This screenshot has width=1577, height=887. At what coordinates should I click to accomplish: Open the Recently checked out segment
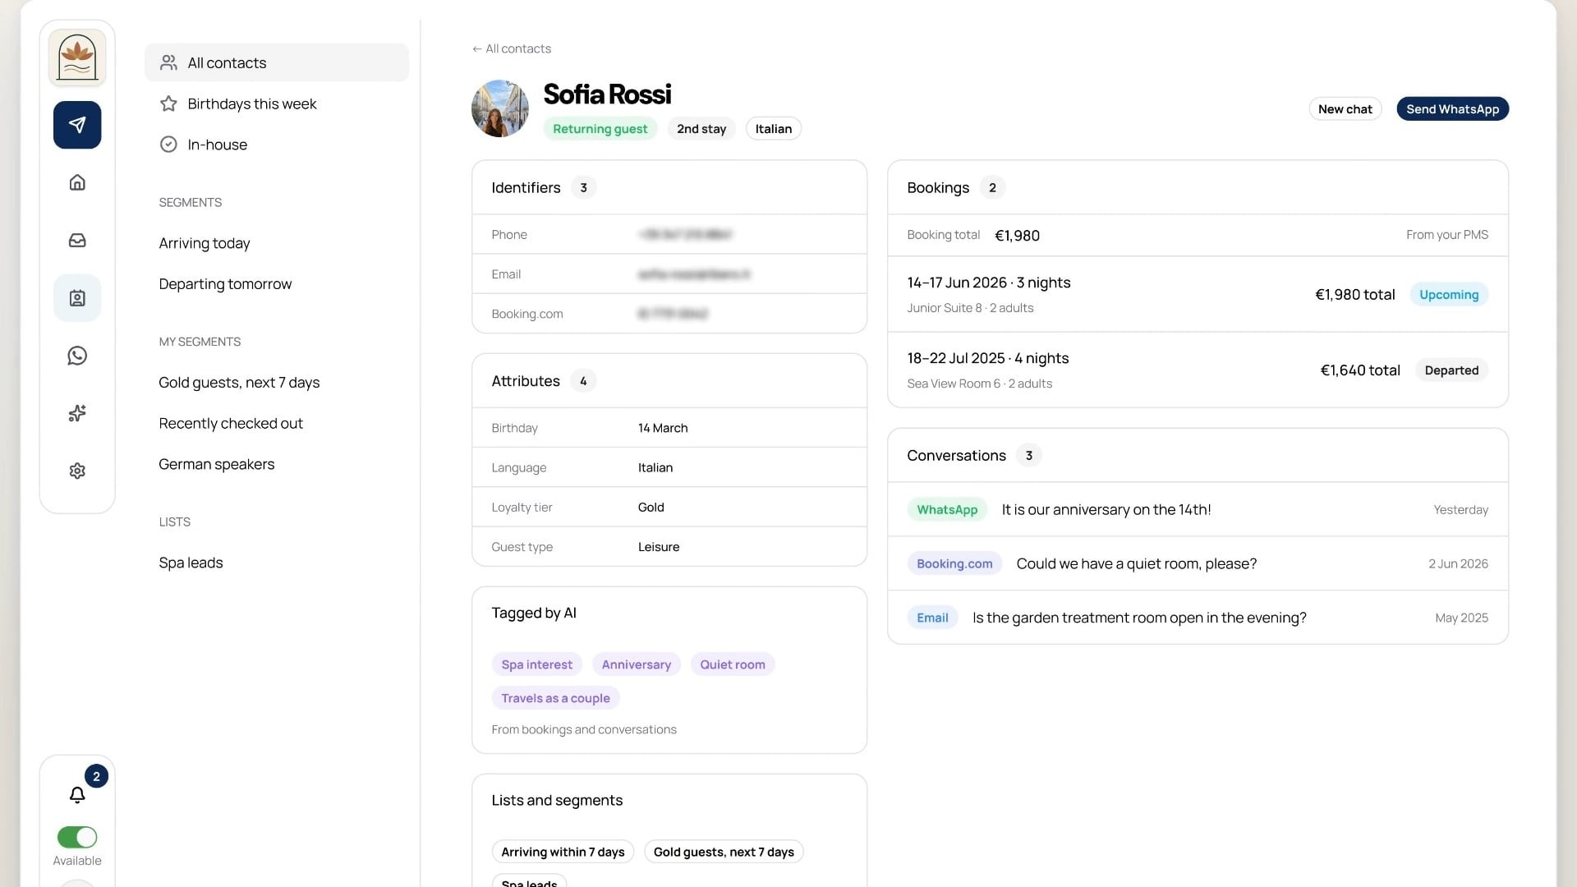pyautogui.click(x=231, y=424)
